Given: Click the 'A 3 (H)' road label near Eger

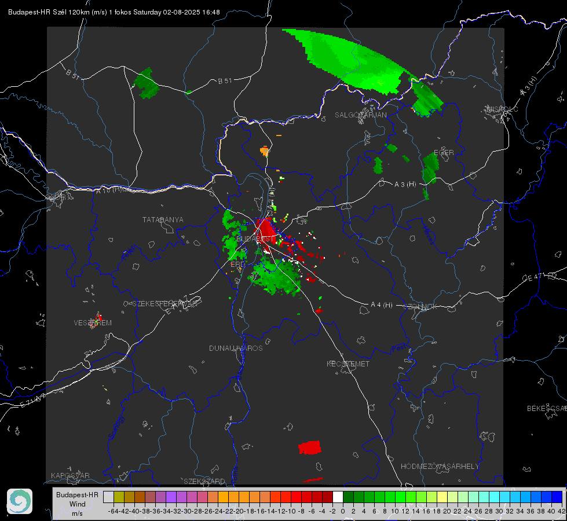Looking at the screenshot, I should click(x=405, y=184).
